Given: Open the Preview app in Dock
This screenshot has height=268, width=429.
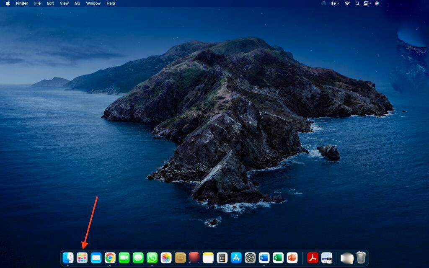Looking at the screenshot, I should click(x=327, y=258).
